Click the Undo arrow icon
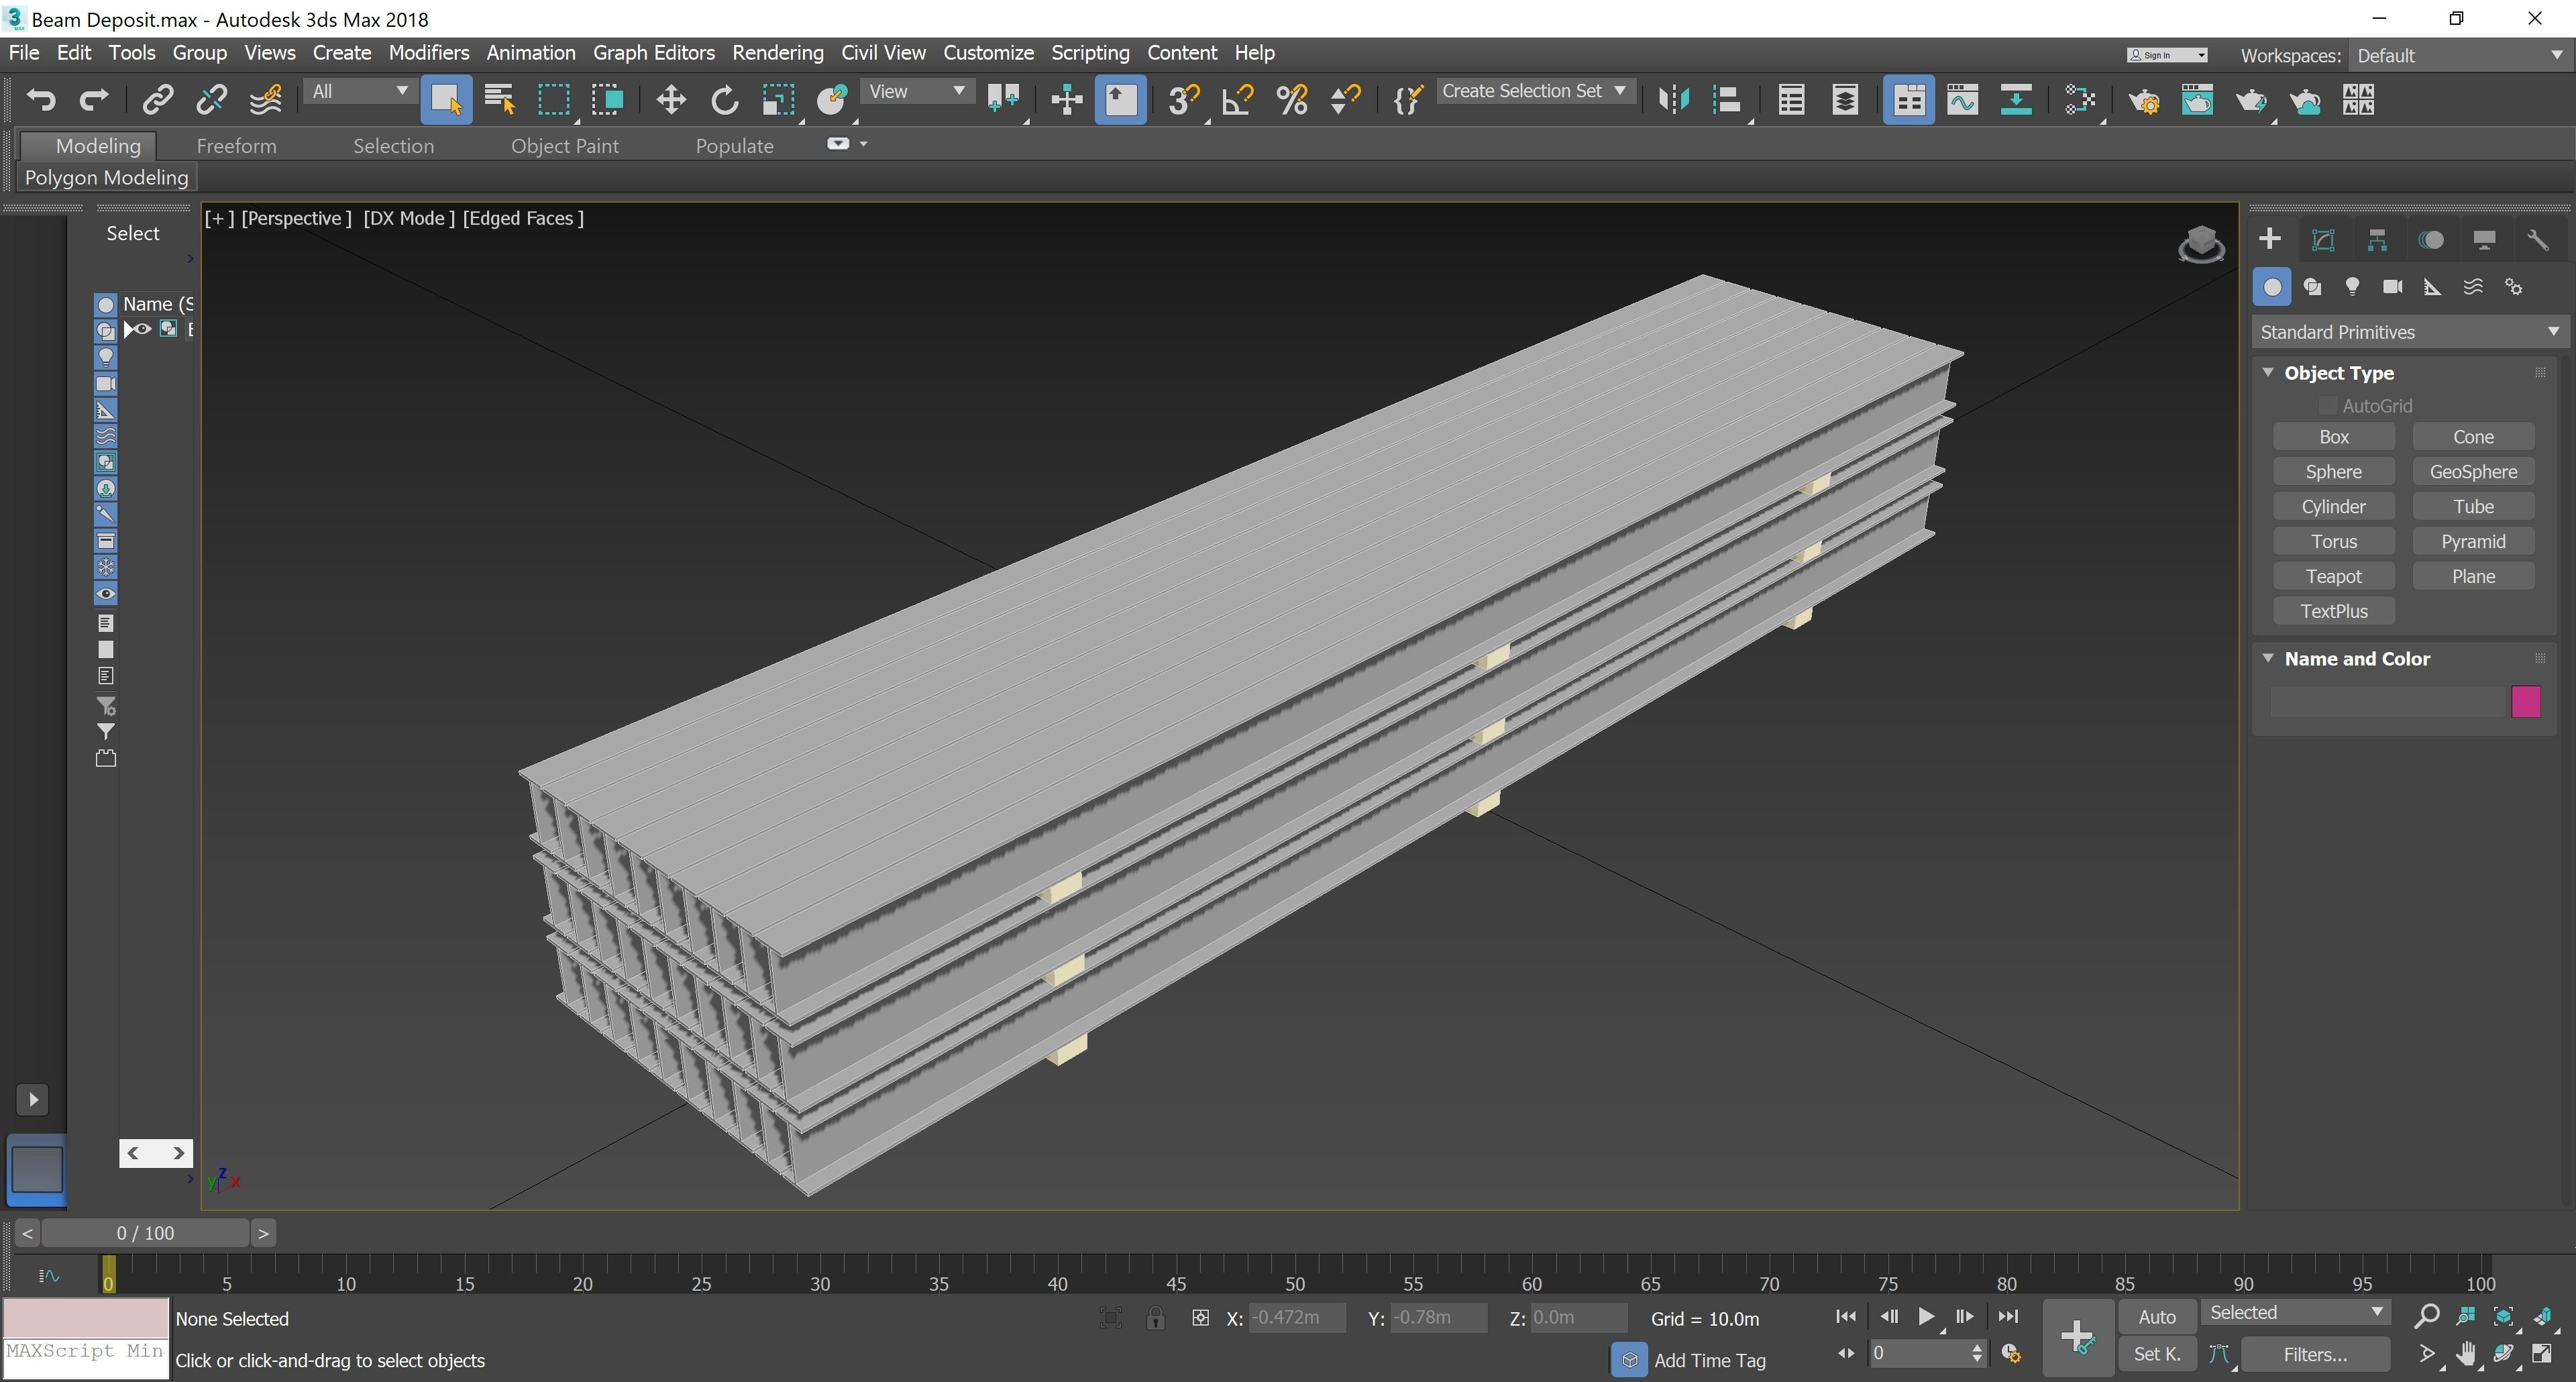Image resolution: width=2576 pixels, height=1382 pixels. click(41, 100)
